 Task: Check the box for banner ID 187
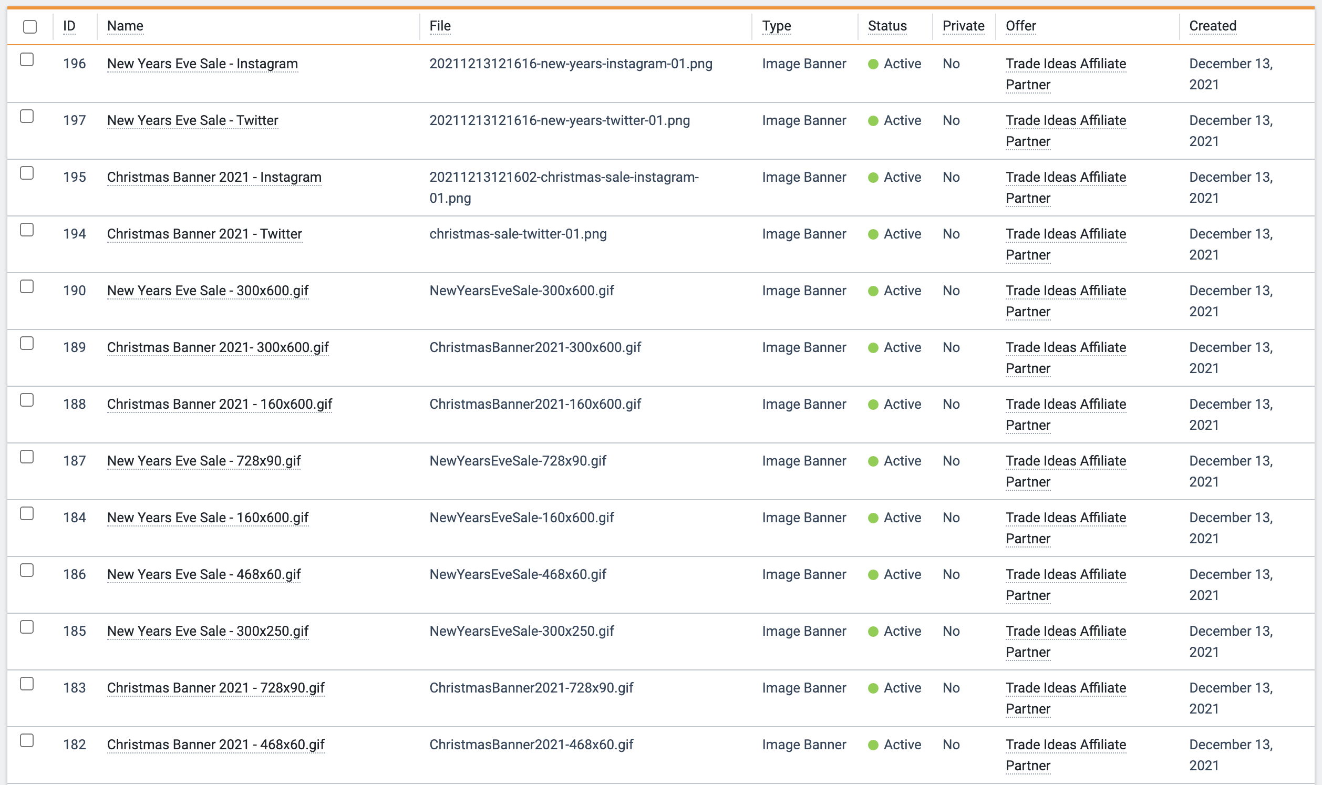coord(27,457)
